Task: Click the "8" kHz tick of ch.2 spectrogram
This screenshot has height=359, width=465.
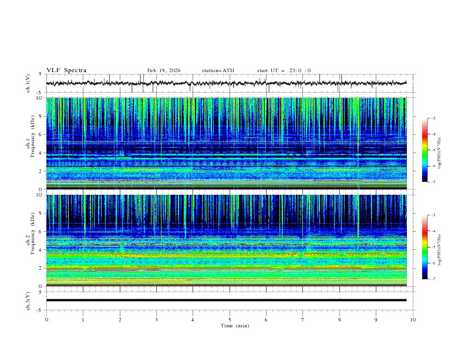Action: [42, 214]
